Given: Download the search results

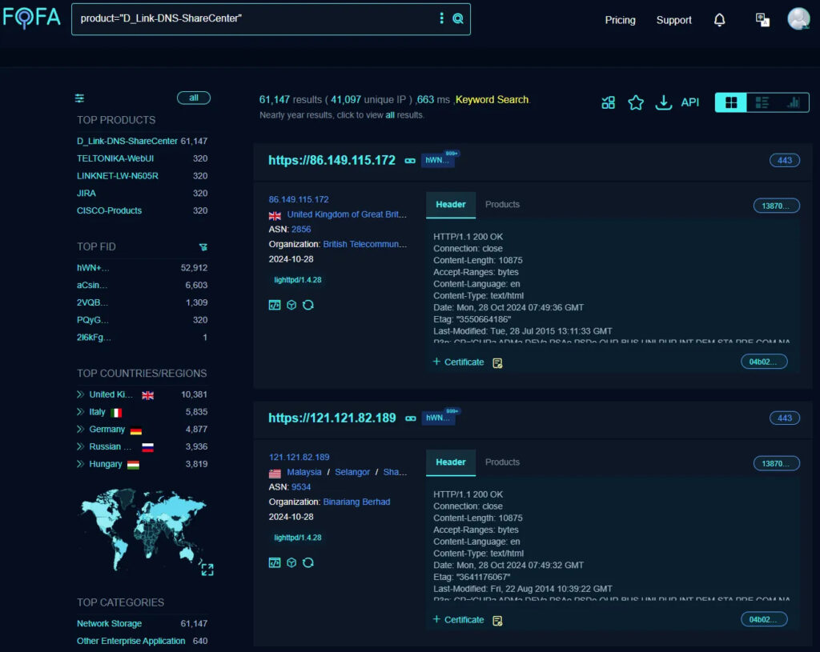Looking at the screenshot, I should pos(664,102).
